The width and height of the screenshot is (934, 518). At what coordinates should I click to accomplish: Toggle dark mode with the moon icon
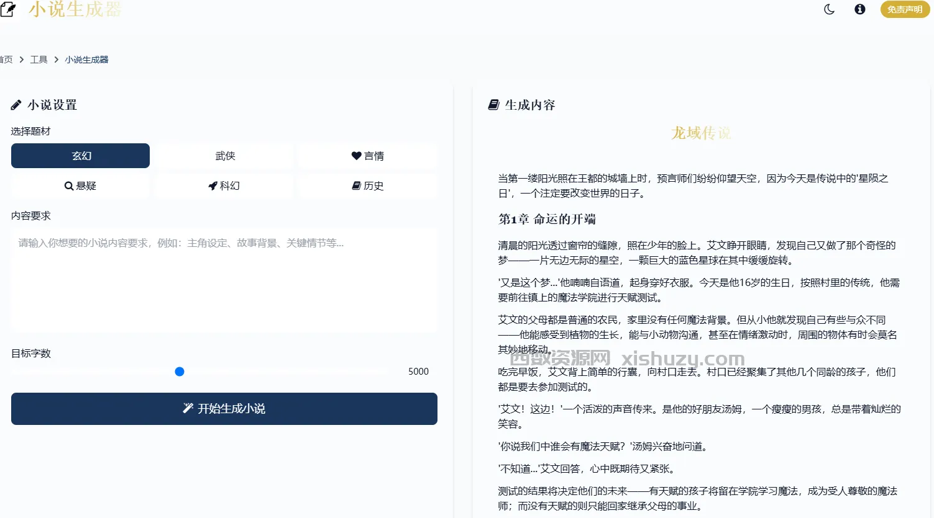[x=829, y=9]
